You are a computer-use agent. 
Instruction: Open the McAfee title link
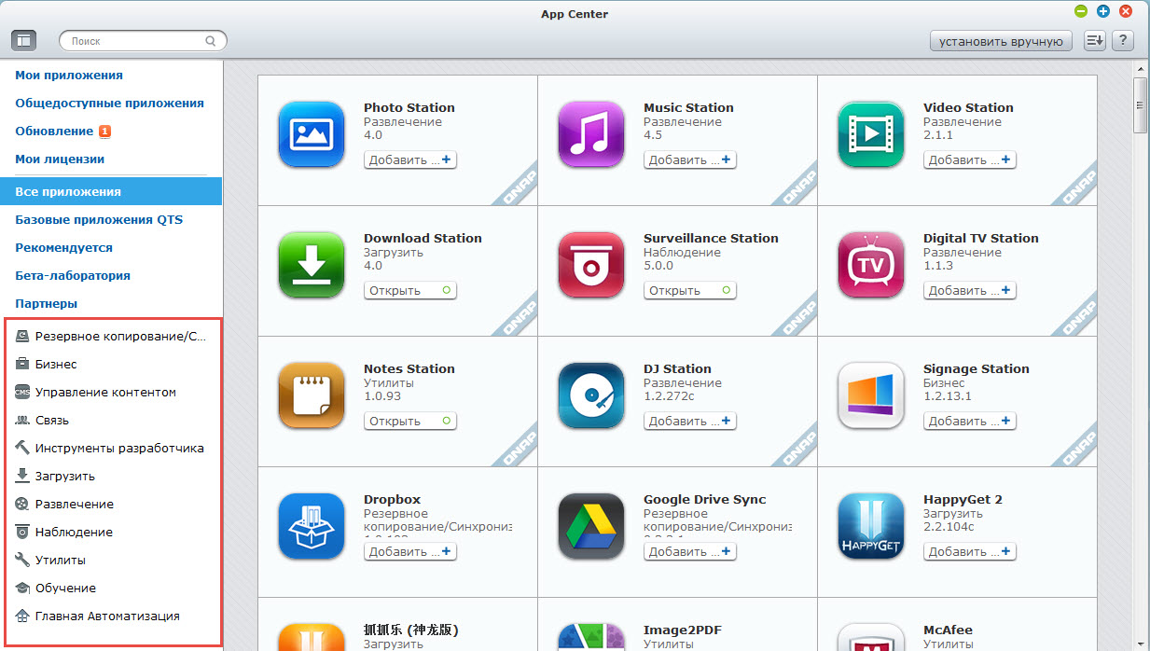point(949,630)
